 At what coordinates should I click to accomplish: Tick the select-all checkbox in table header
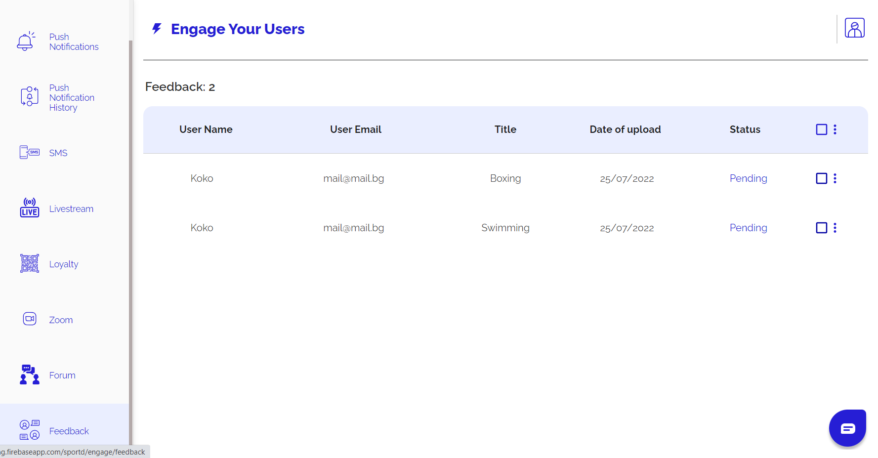(821, 129)
